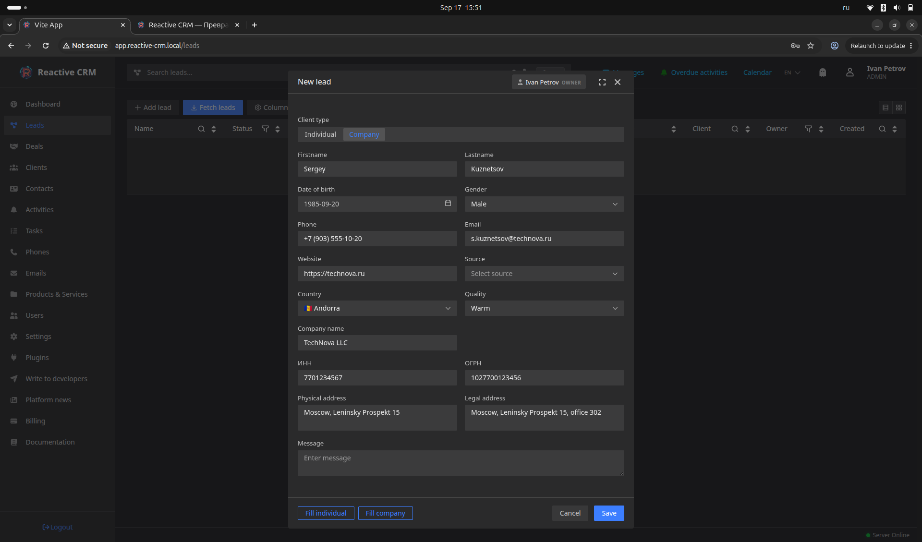
Task: Click the Fill company button
Action: pos(385,513)
